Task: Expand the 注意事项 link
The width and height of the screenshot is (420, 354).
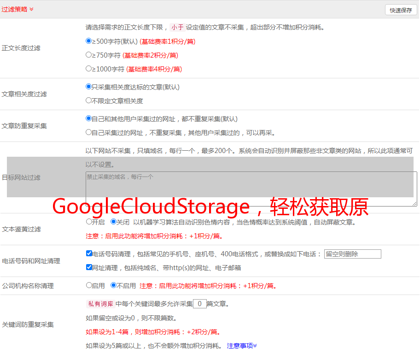Action: point(242,346)
